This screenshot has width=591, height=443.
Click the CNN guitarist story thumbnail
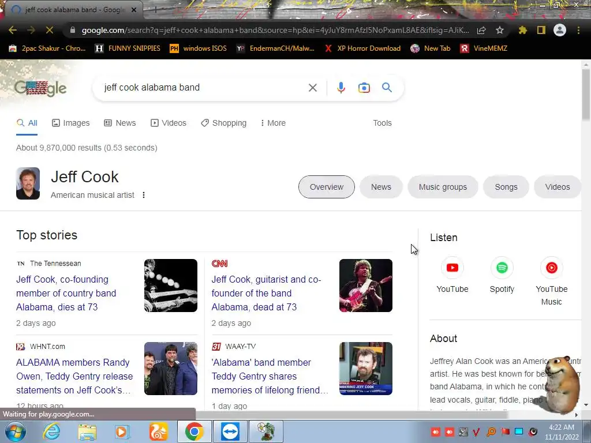(x=365, y=286)
